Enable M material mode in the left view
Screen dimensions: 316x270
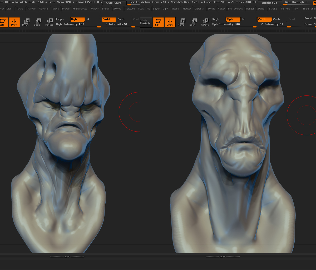coord(93,19)
